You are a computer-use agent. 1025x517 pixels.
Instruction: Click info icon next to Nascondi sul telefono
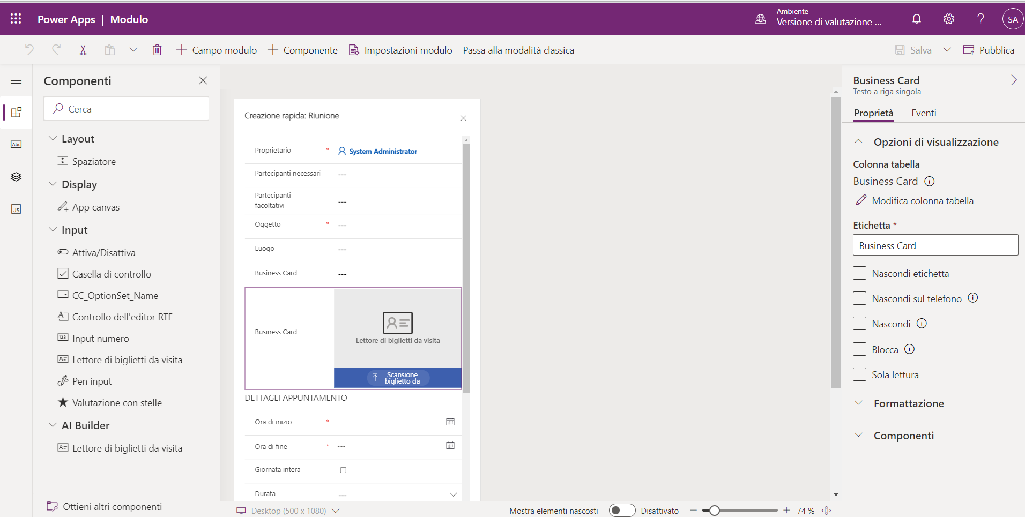(x=973, y=298)
